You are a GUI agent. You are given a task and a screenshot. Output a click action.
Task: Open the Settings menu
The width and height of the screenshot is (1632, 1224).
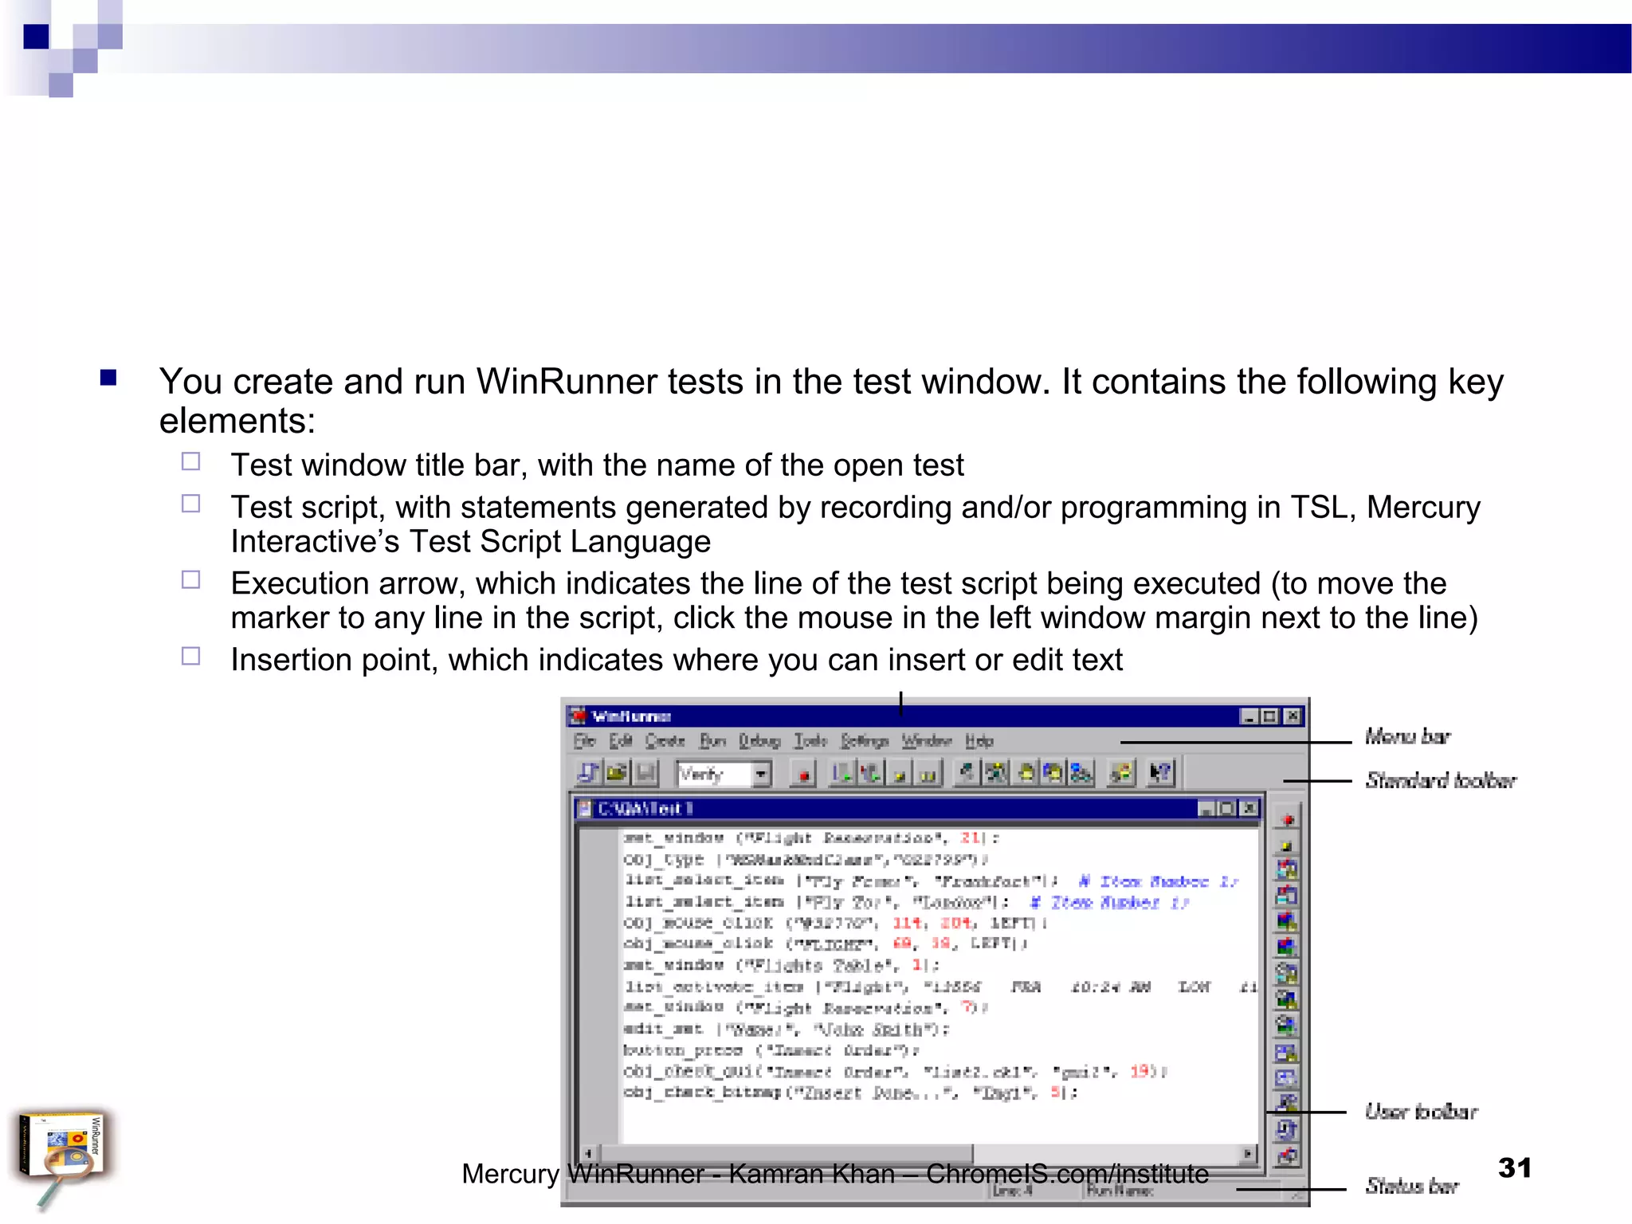pyautogui.click(x=865, y=741)
